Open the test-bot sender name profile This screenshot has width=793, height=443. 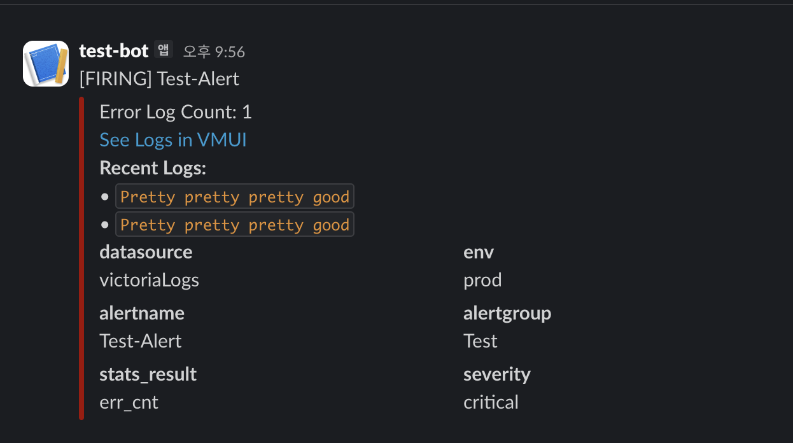(x=114, y=51)
